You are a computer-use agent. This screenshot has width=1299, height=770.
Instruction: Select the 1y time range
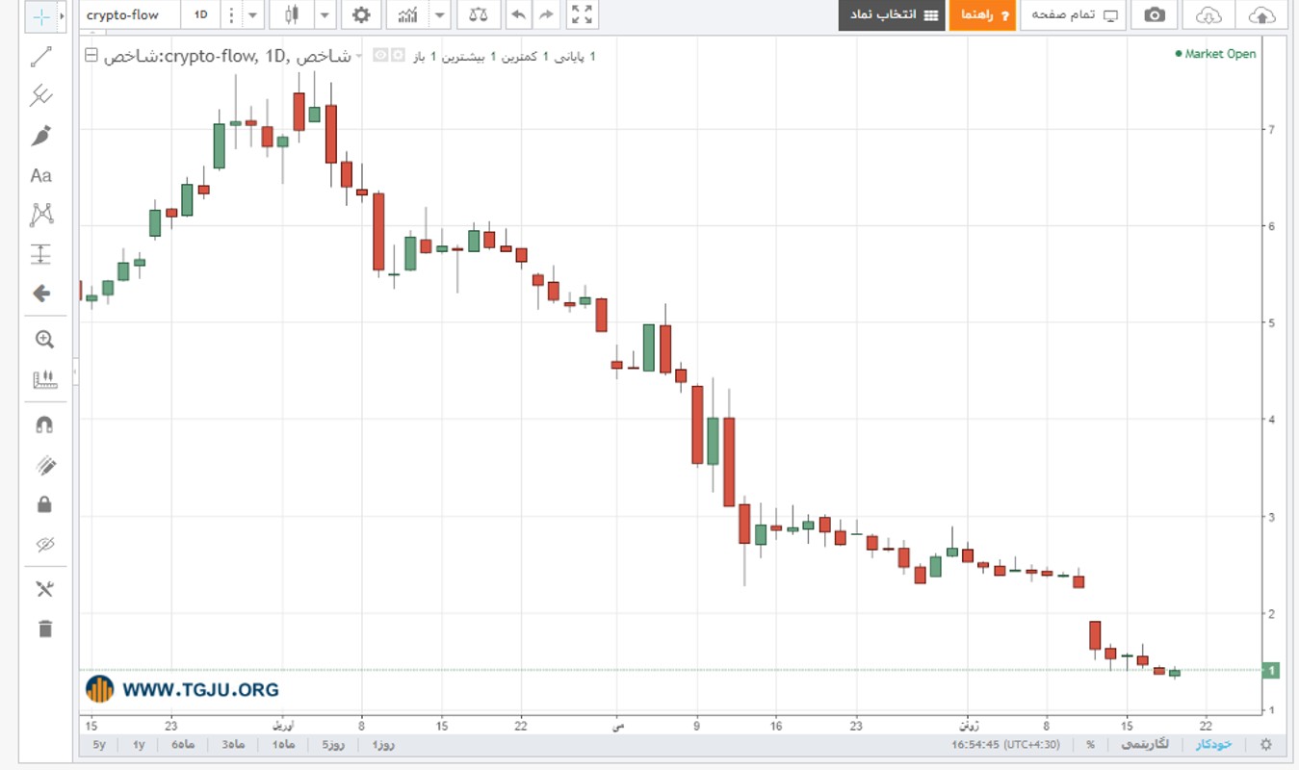[139, 744]
